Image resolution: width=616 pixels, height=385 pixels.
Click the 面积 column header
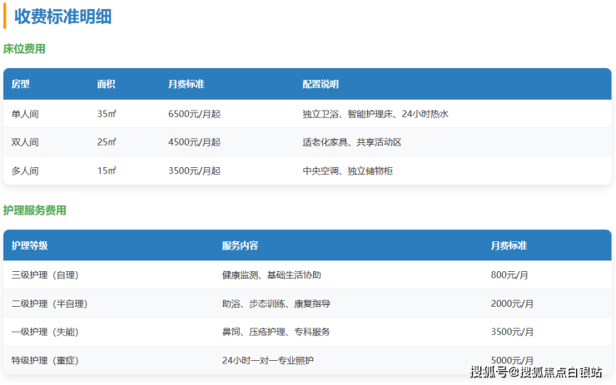click(x=106, y=84)
